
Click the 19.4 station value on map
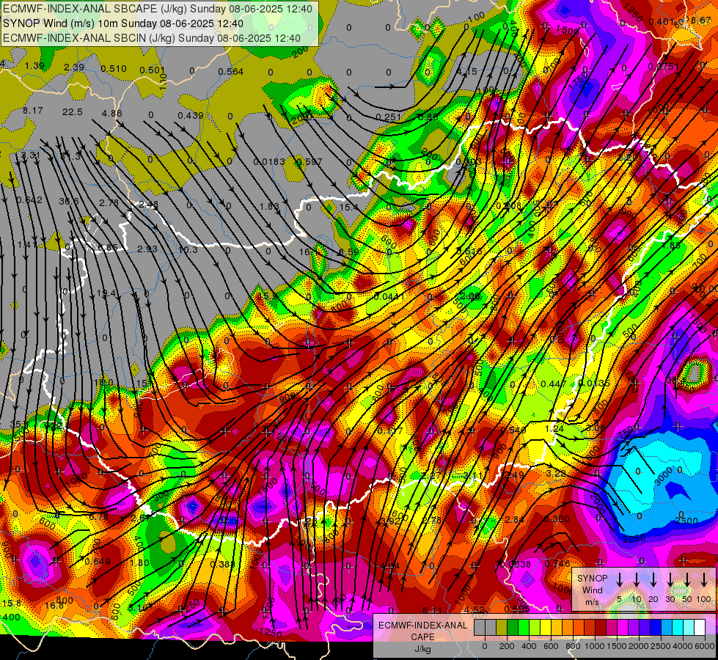click(x=106, y=293)
